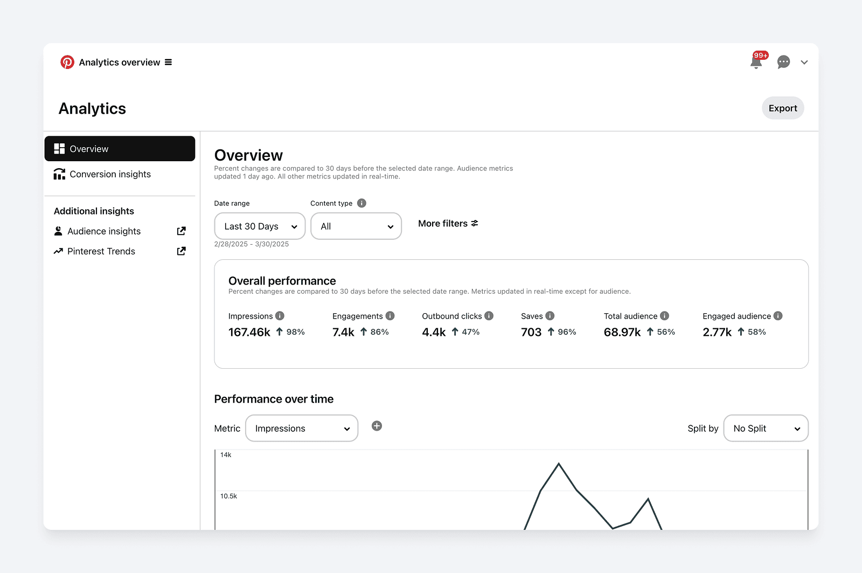Screen dimensions: 862x573
Task: Click the Additional insights heading
Action: pos(94,211)
